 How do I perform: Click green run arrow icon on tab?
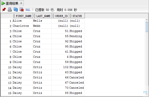click(3, 3)
